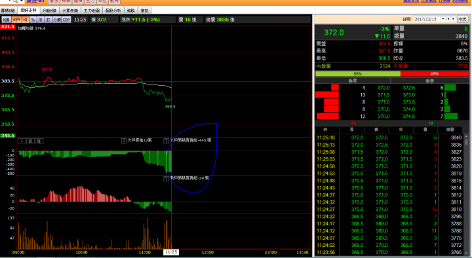Image resolution: width=472 pixels, height=258 pixels.
Task: Toggle the 浮 button in chart toolbar
Action: [41, 20]
